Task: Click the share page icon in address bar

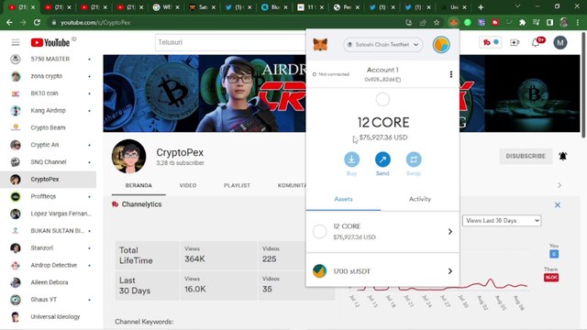Action: coord(423,22)
